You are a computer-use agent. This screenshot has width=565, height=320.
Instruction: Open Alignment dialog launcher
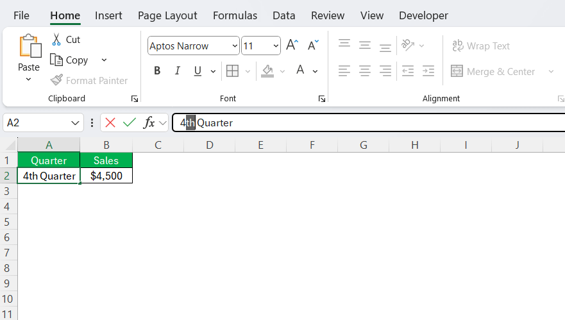561,99
